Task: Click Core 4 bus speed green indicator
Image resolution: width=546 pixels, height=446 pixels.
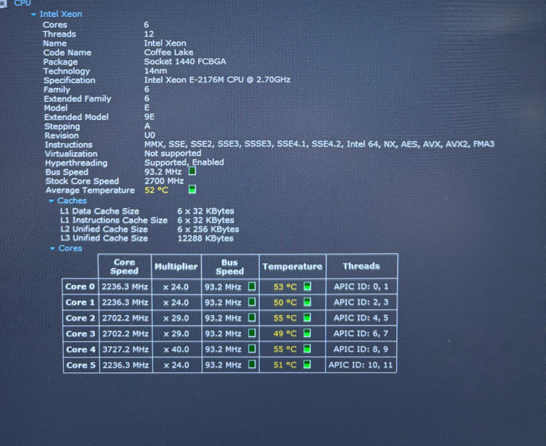Action: [252, 349]
